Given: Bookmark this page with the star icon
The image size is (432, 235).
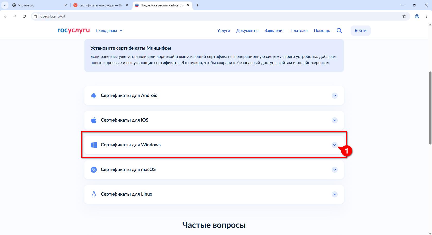Looking at the screenshot, I should click(x=404, y=16).
